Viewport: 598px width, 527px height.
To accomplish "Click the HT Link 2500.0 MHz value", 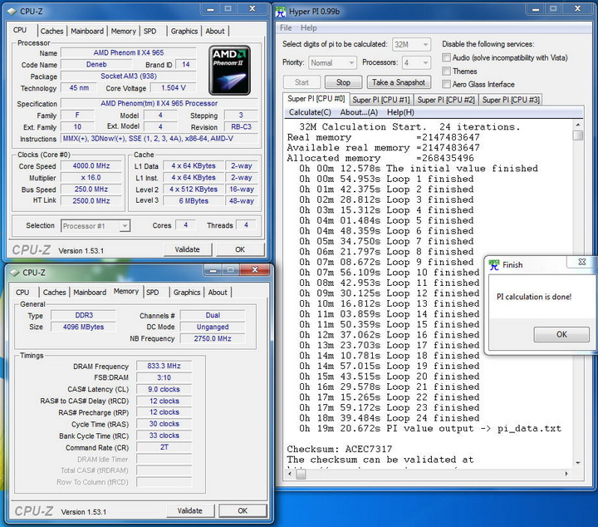I will [91, 200].
